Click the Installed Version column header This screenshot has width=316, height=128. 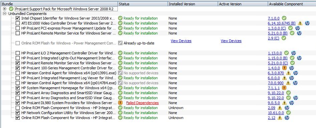coord(193,4)
